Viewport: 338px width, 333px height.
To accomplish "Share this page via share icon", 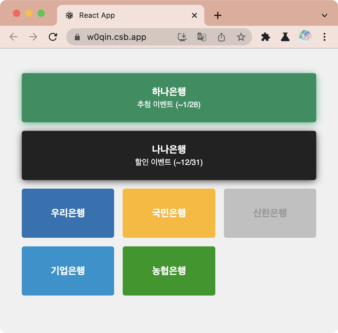I will (x=221, y=37).
